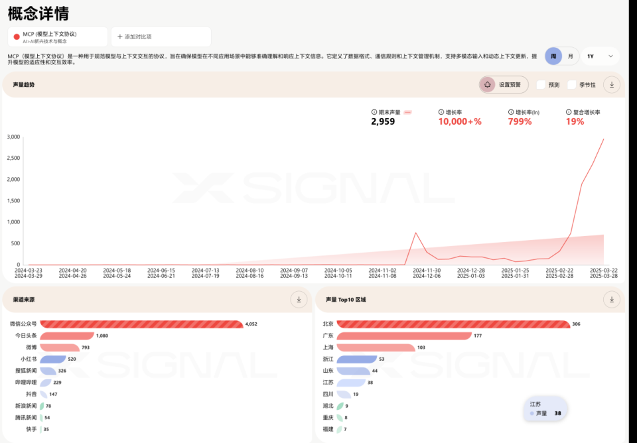Click the late-November peak on trend line

pyautogui.click(x=415, y=233)
